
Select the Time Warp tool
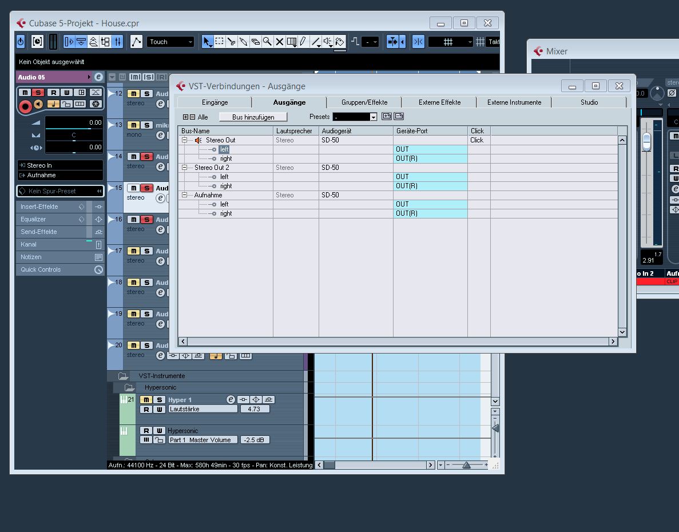pos(292,42)
